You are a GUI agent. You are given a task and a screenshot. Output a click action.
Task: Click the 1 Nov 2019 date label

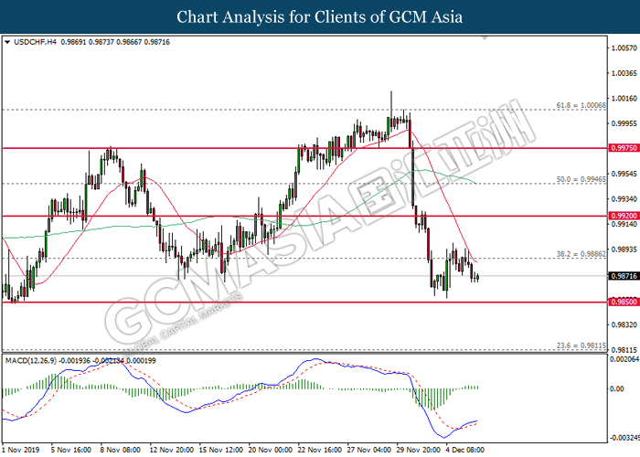click(x=21, y=450)
